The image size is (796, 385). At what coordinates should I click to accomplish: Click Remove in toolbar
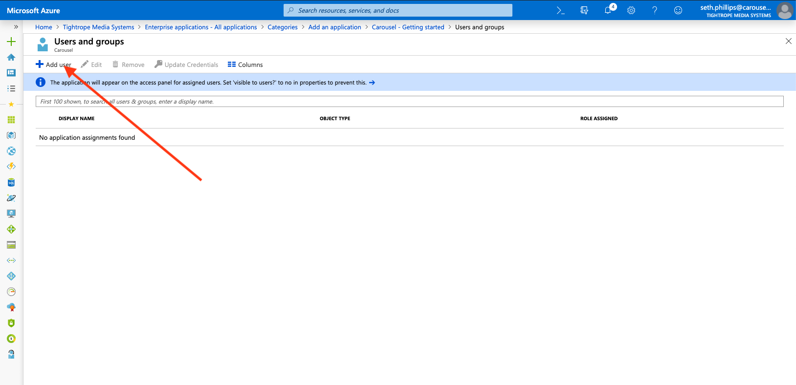click(128, 64)
